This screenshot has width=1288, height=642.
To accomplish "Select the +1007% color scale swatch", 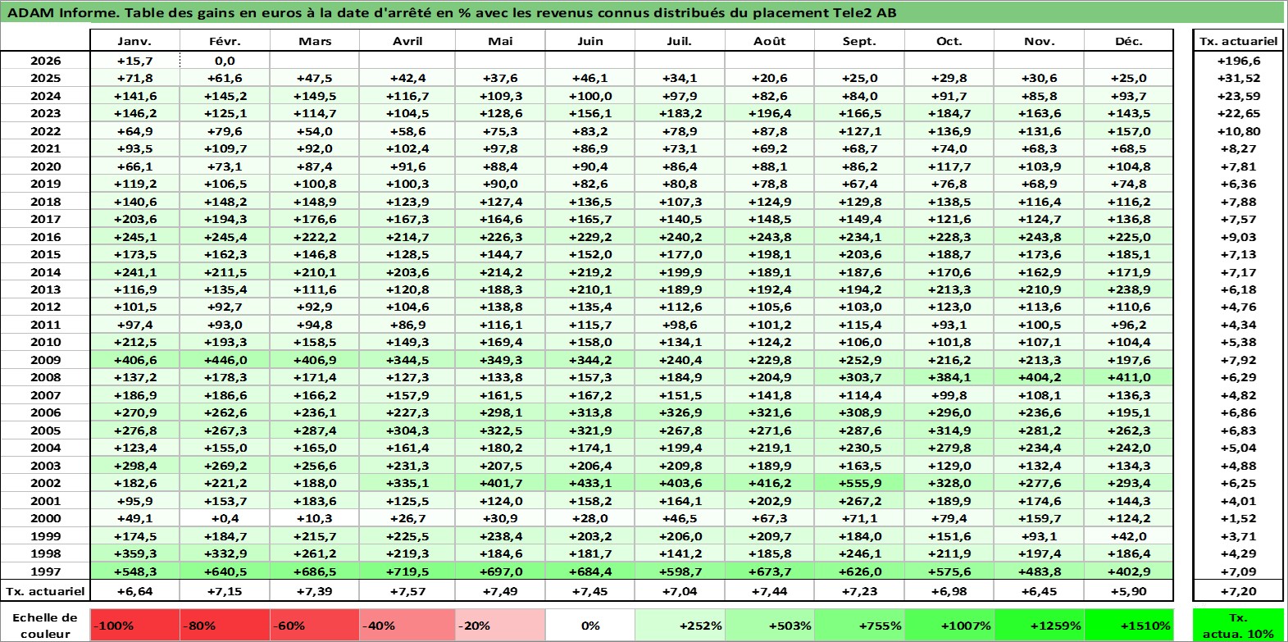I will [949, 625].
